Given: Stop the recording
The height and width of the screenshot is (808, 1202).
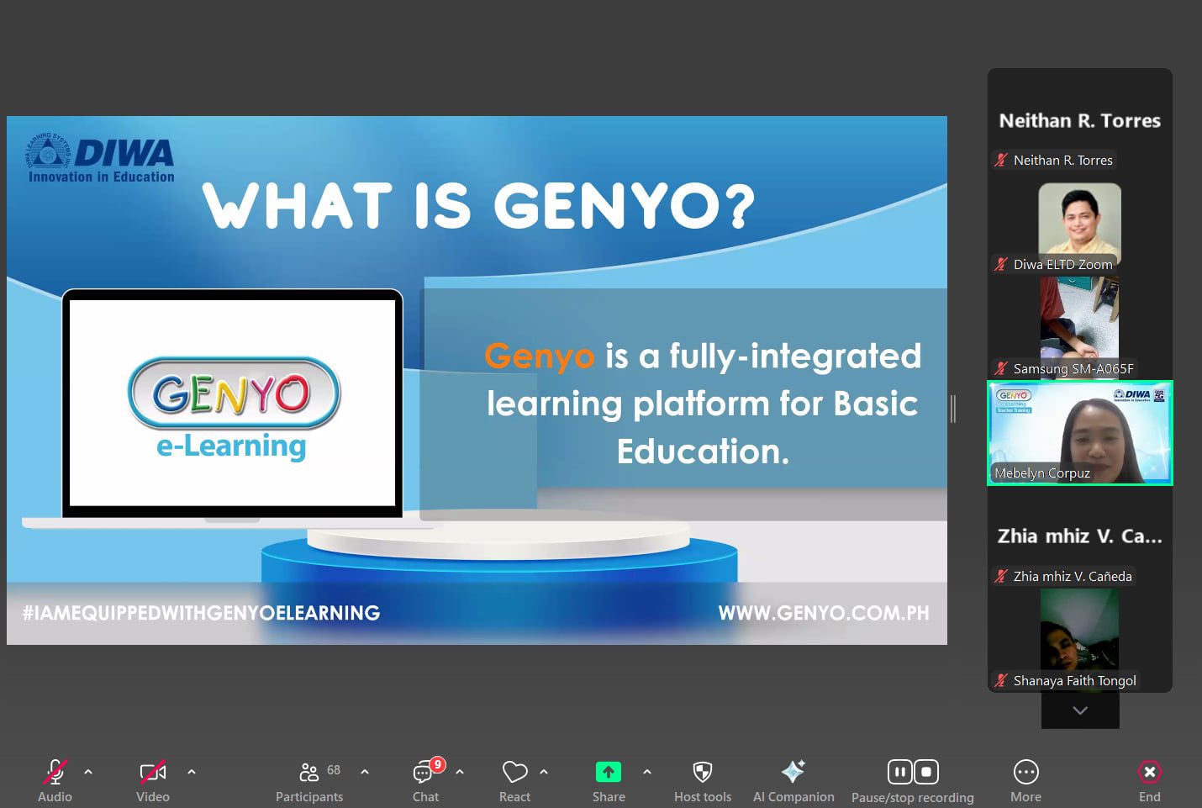Looking at the screenshot, I should [x=926, y=772].
